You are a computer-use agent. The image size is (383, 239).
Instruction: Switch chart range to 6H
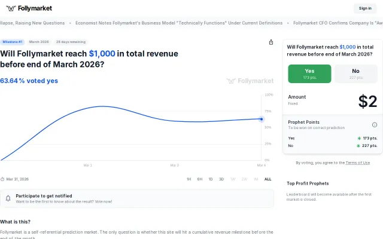(200, 179)
